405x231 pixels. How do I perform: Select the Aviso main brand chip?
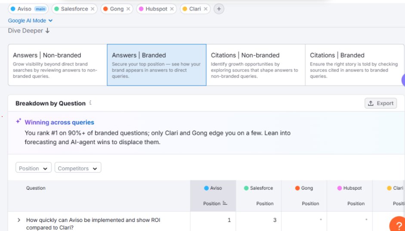pyautogui.click(x=28, y=9)
